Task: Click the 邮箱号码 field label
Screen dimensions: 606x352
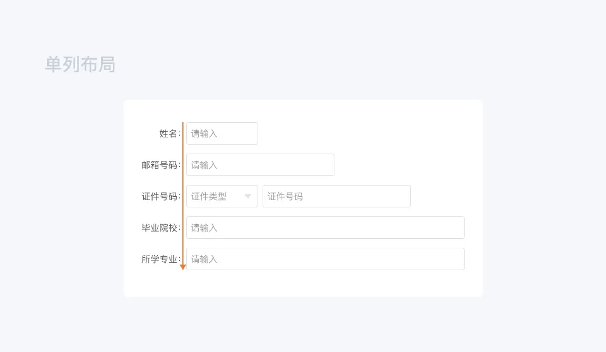Action: click(x=159, y=165)
